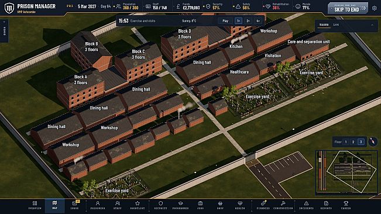Select the Healthcare building label
Image resolution: width=381 pixels, height=214 pixels.
click(239, 72)
